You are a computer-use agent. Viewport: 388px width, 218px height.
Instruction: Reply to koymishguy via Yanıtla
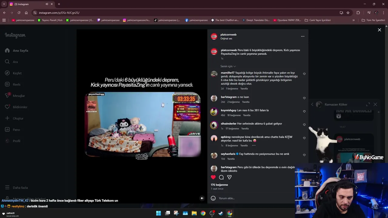[x=247, y=115]
